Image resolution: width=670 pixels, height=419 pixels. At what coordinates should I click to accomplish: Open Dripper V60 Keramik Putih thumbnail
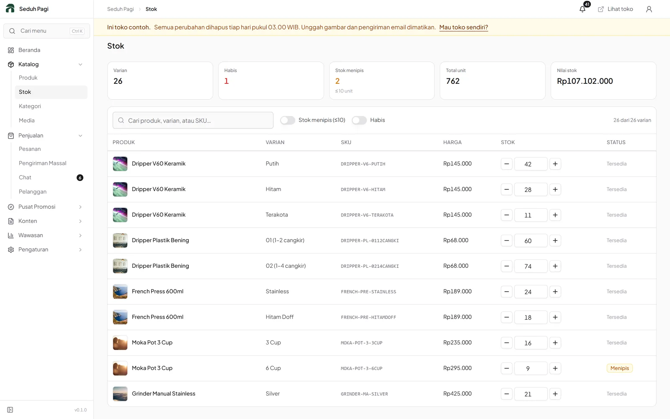tap(120, 164)
